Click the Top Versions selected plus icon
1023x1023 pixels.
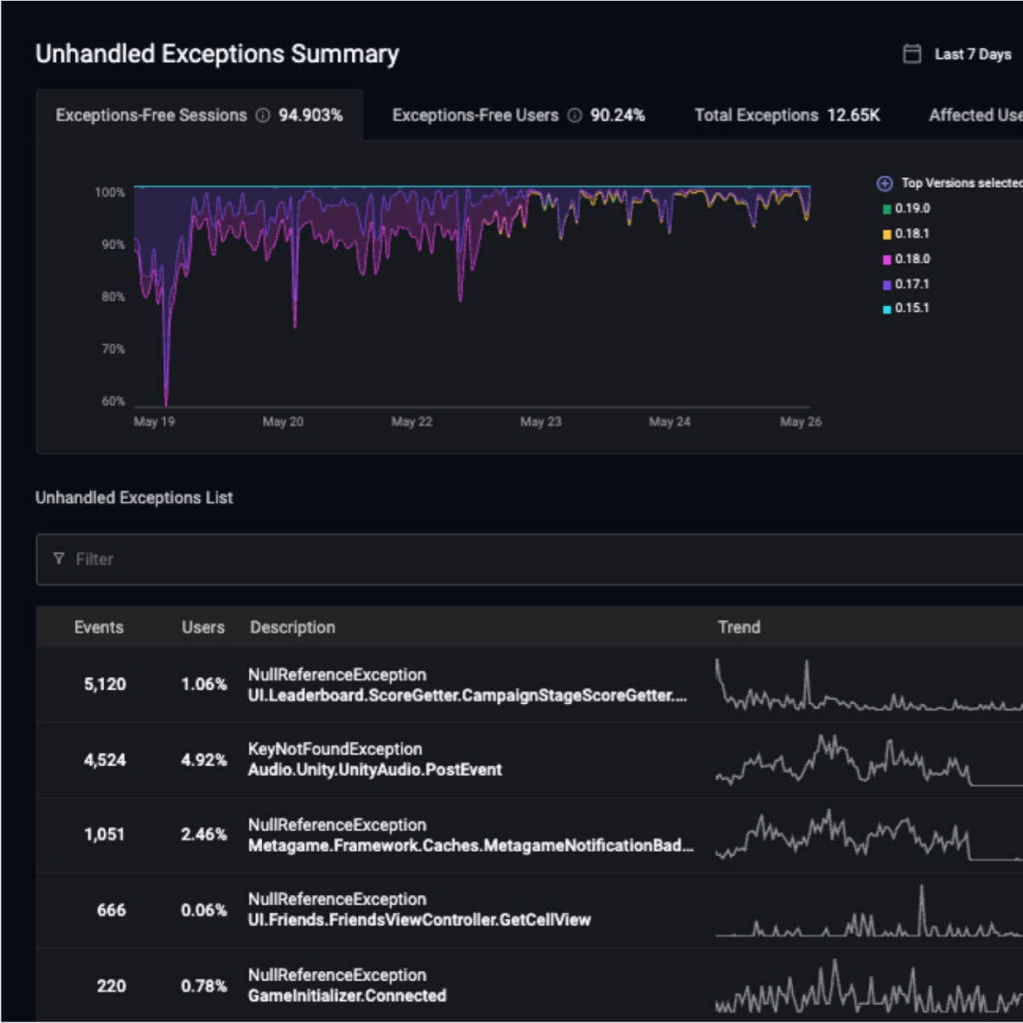pyautogui.click(x=884, y=182)
